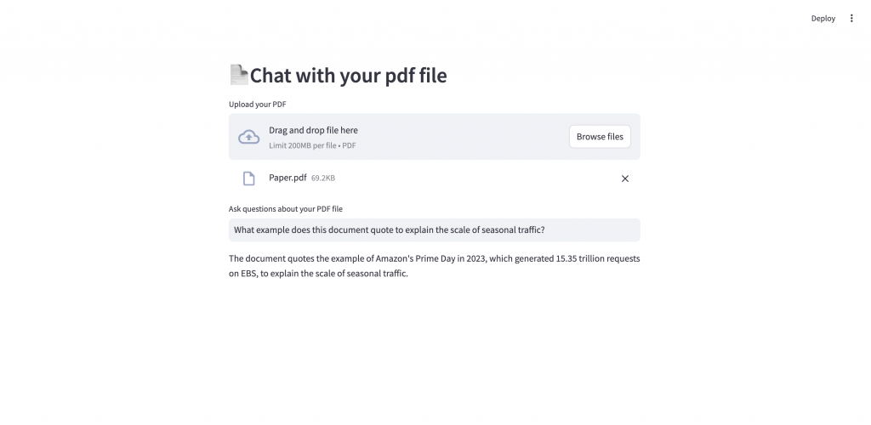Click the cloud upload icon
Image resolution: width=871 pixels, height=425 pixels.
248,137
